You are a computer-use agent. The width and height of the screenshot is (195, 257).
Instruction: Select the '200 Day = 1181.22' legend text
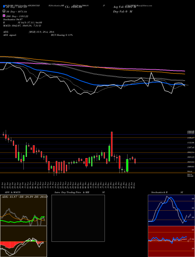[x=17, y=16]
